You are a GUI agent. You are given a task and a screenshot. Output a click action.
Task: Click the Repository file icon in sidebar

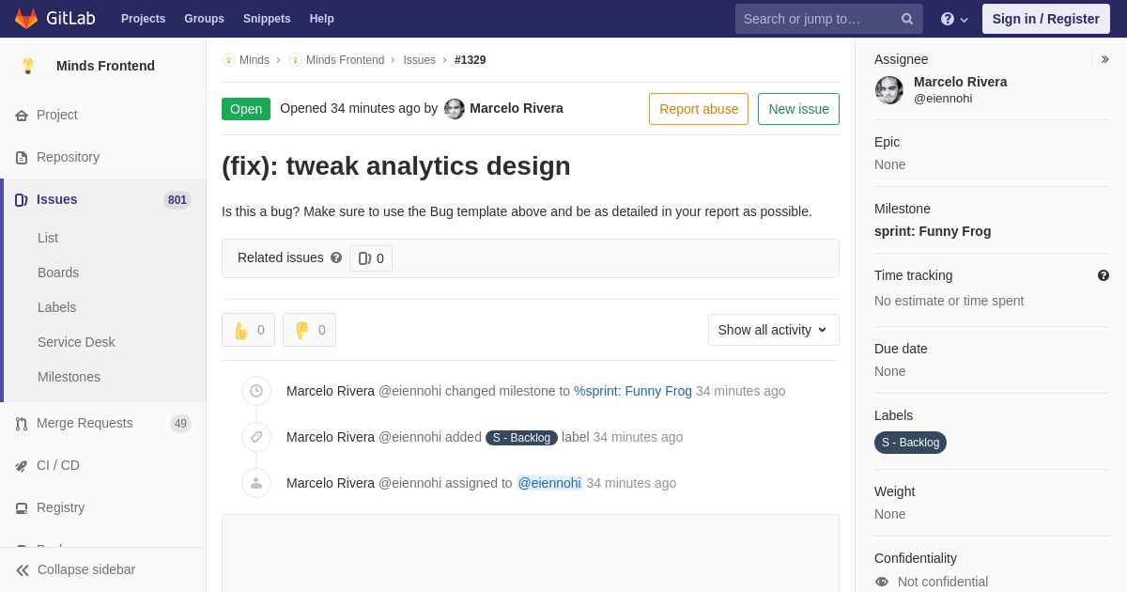click(22, 158)
